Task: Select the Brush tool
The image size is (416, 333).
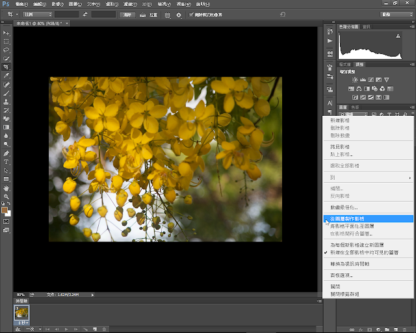Action: point(6,93)
